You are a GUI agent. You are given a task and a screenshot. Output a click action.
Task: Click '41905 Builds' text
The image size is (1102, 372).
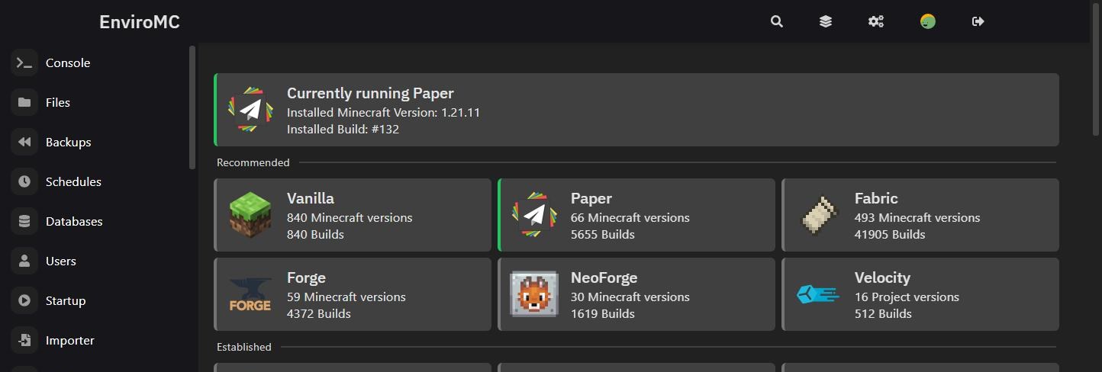pos(890,234)
